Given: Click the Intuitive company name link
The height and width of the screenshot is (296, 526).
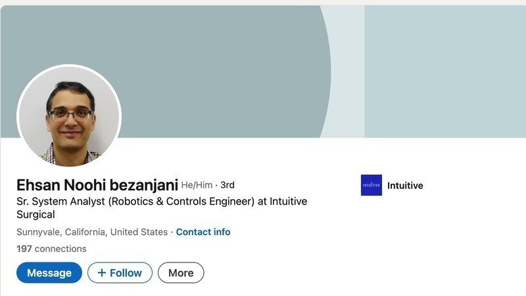Looking at the screenshot, I should pyautogui.click(x=405, y=185).
